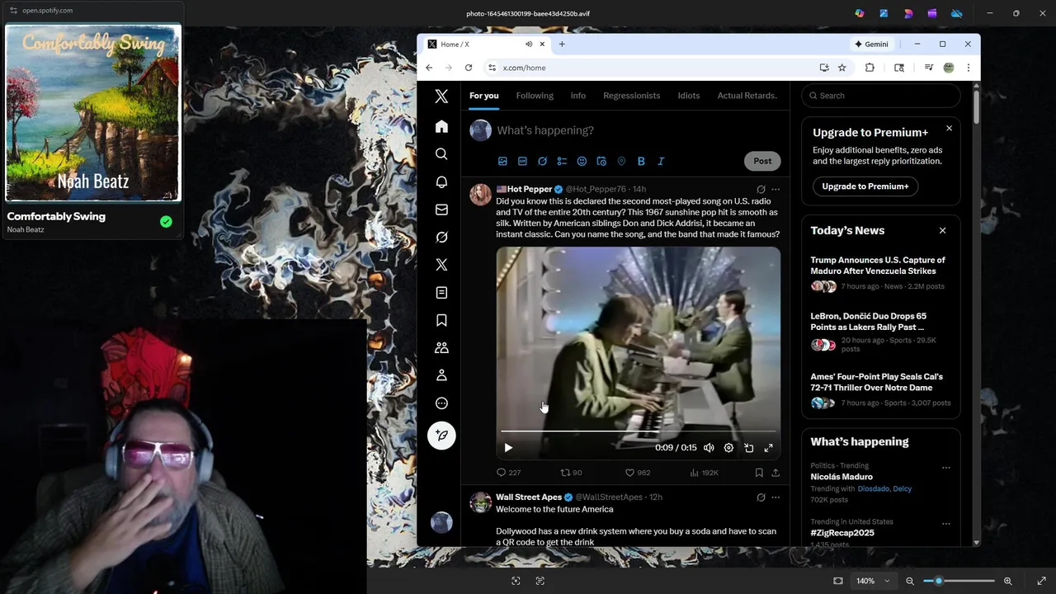Click Upgrade to Premium+ button
Viewport: 1056px width, 594px height.
pos(865,186)
